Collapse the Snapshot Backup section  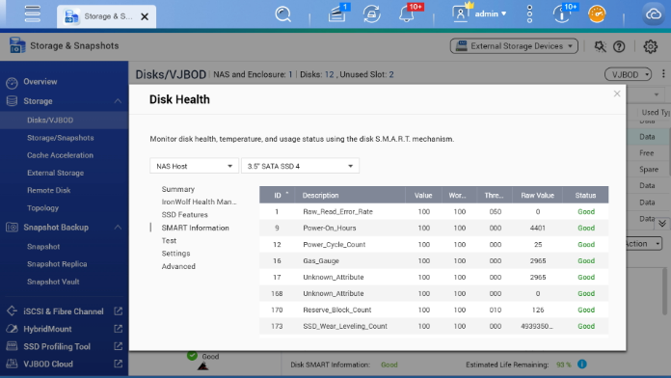point(118,228)
